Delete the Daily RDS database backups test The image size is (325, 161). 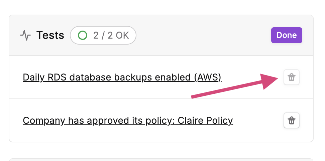pos(292,77)
